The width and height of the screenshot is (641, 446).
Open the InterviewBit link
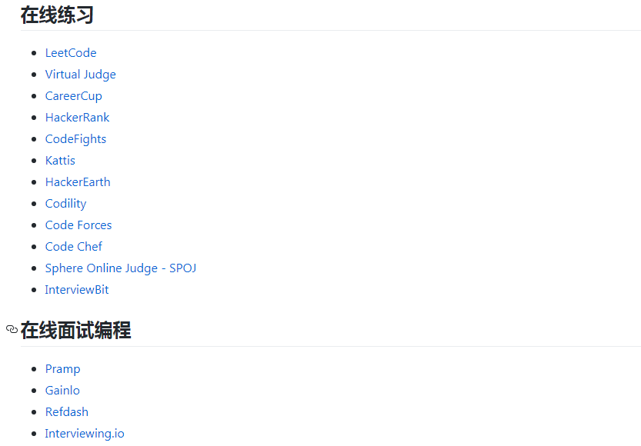pyautogui.click(x=76, y=289)
